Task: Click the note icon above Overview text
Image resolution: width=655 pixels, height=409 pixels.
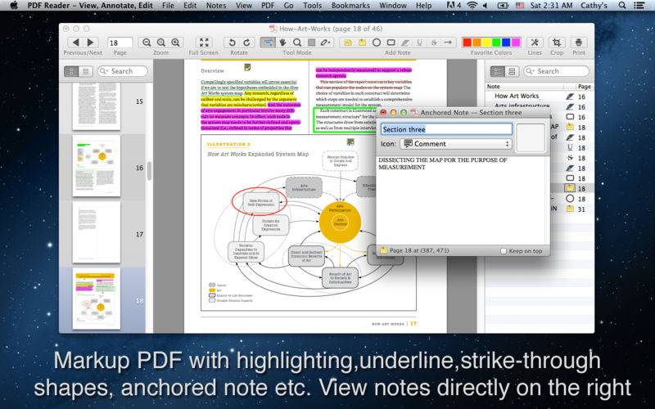Action: point(248,67)
